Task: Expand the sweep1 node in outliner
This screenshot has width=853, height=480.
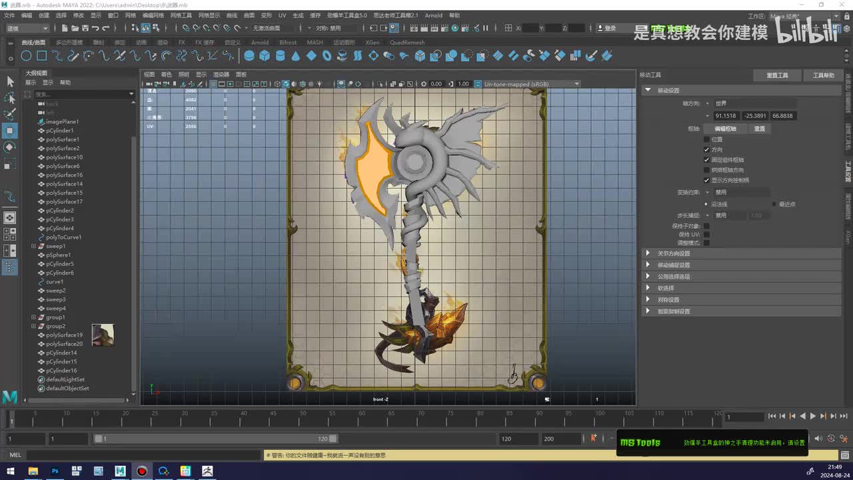Action: coord(33,246)
